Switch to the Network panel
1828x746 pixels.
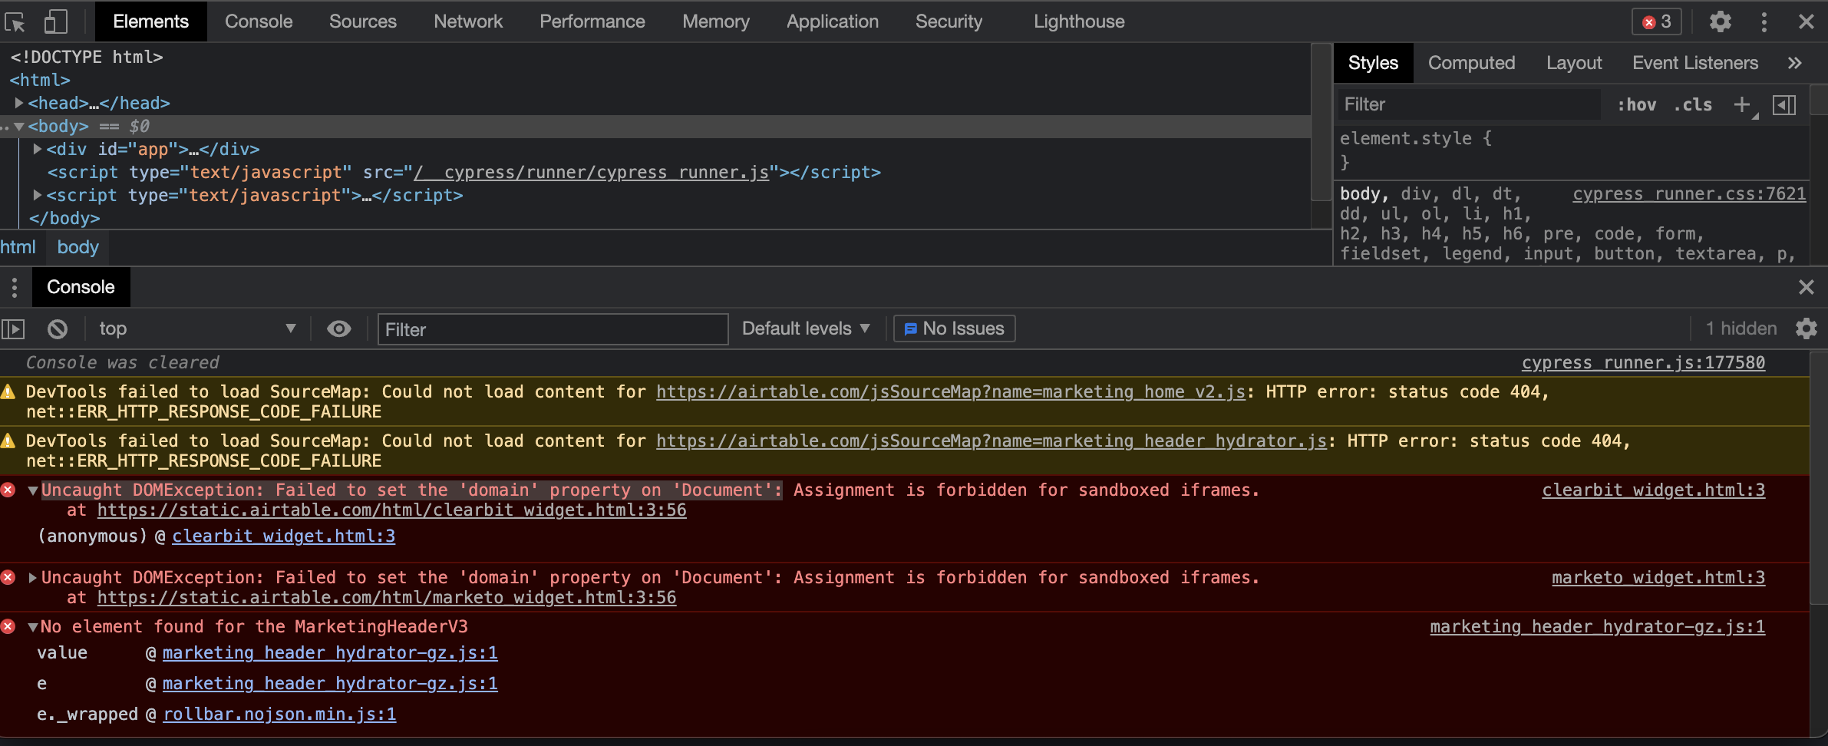(468, 21)
